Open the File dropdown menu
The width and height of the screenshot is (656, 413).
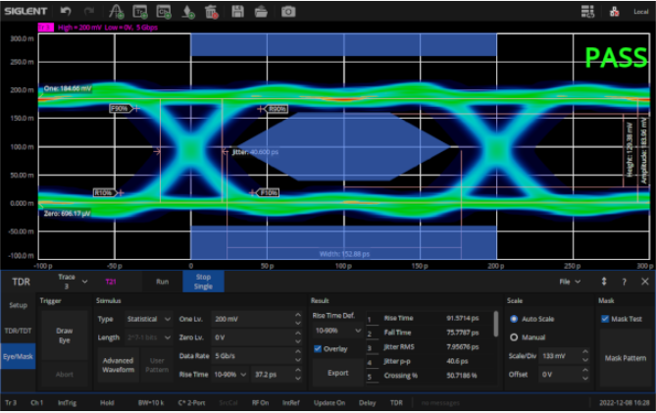click(570, 282)
